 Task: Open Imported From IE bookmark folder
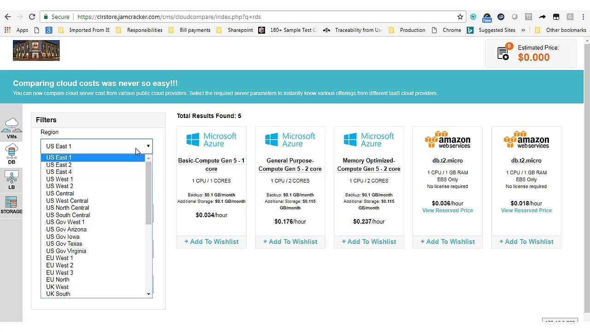point(85,30)
